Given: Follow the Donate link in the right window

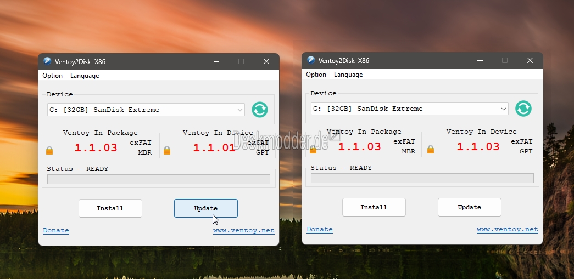Looking at the screenshot, I should coord(320,229).
